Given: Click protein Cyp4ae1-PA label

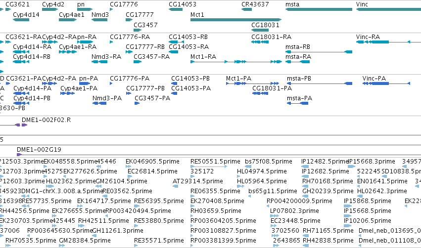Looking at the screenshot, I should click(79, 88).
